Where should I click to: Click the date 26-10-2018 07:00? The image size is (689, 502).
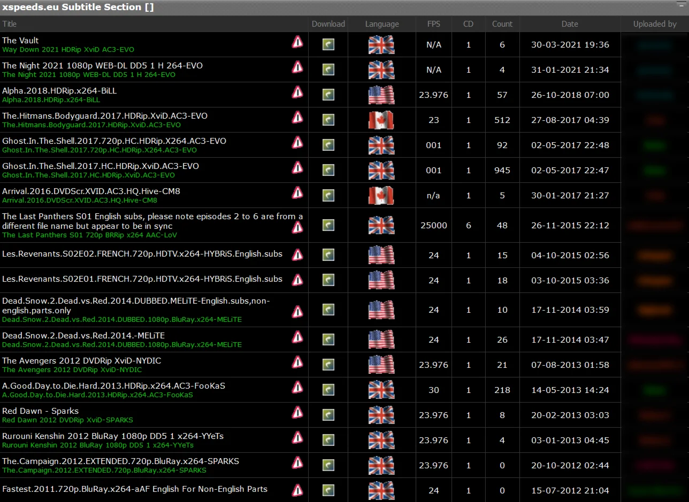(x=570, y=95)
